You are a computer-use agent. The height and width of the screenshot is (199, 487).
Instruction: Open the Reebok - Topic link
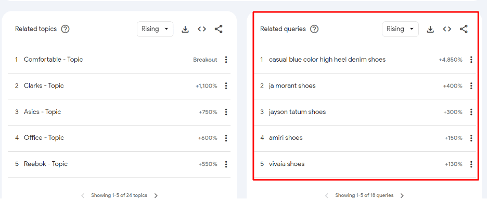tap(46, 164)
